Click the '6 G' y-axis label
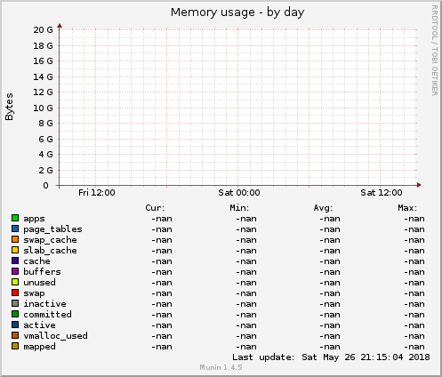The height and width of the screenshot is (377, 442). coord(45,139)
